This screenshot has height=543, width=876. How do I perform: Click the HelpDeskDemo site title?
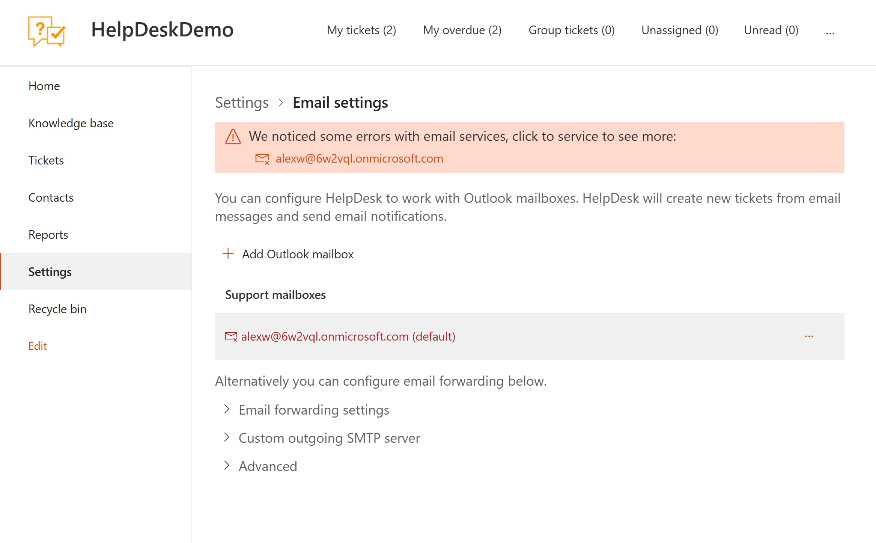point(162,30)
